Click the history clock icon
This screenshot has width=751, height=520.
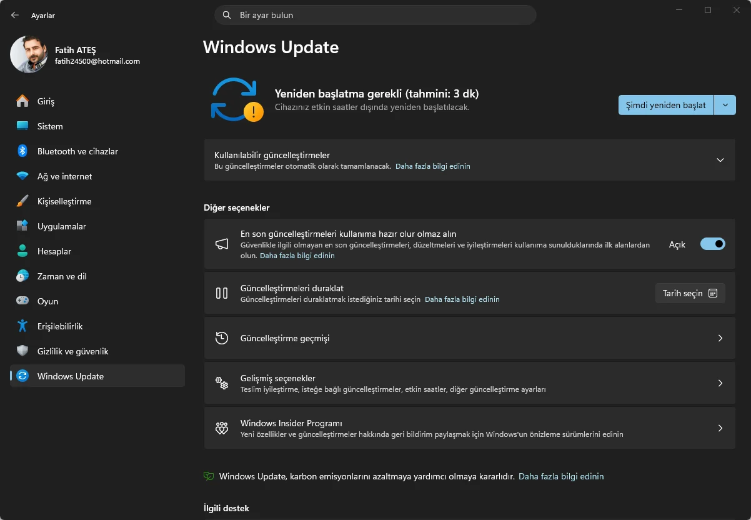point(222,338)
